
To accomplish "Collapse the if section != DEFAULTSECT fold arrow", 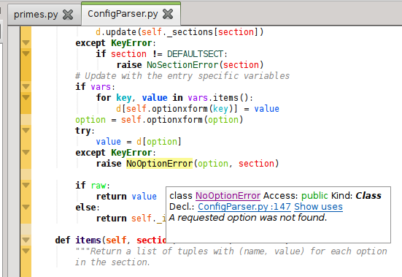I will [x=26, y=53].
